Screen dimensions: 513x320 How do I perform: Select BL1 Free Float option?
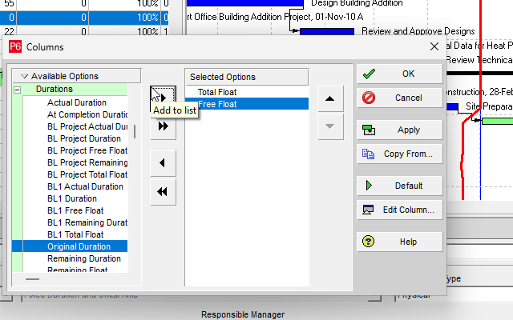pos(77,210)
